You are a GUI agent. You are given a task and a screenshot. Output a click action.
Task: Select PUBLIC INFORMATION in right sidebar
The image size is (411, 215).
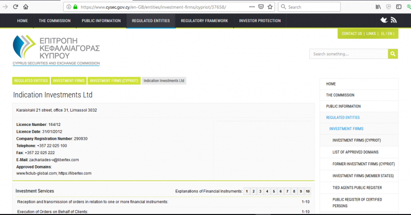click(x=359, y=106)
